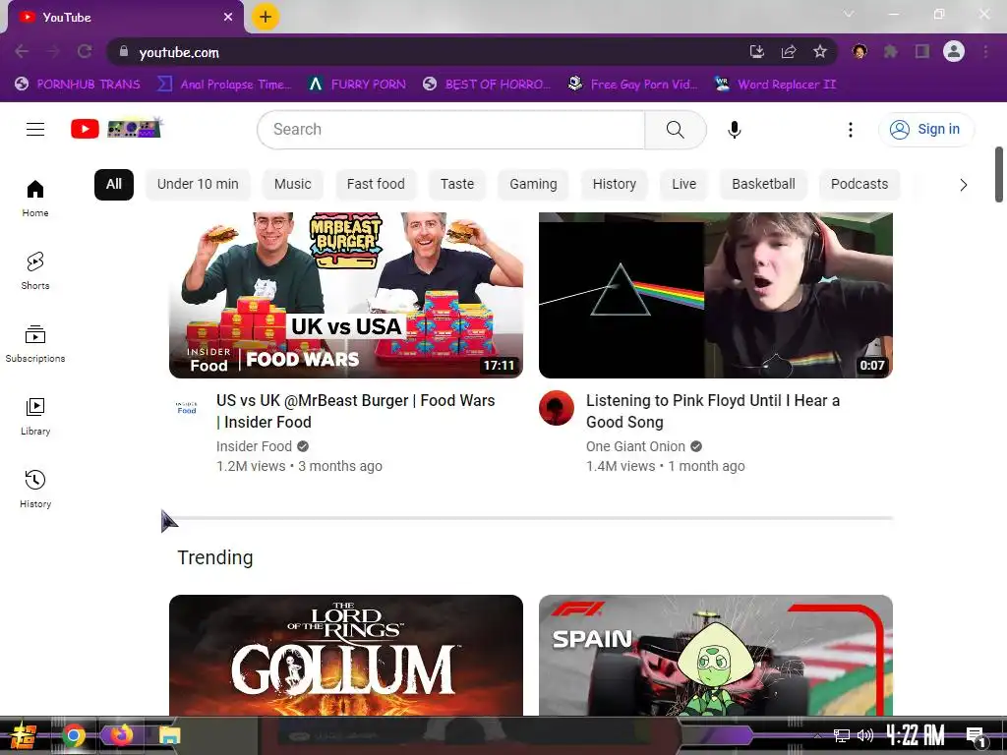This screenshot has width=1007, height=755.
Task: Open Firefox from the taskbar
Action: coord(121,735)
